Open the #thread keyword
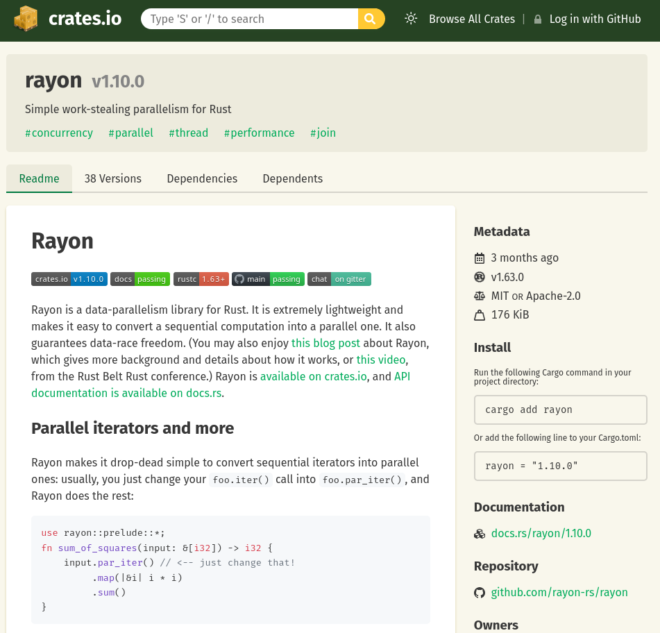 tap(189, 133)
